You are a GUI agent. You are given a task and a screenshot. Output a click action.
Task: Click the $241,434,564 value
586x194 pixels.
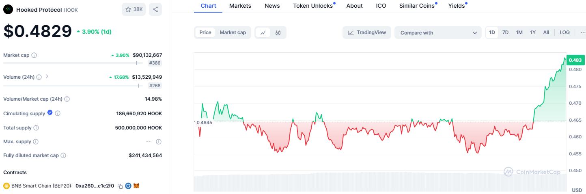click(145, 155)
